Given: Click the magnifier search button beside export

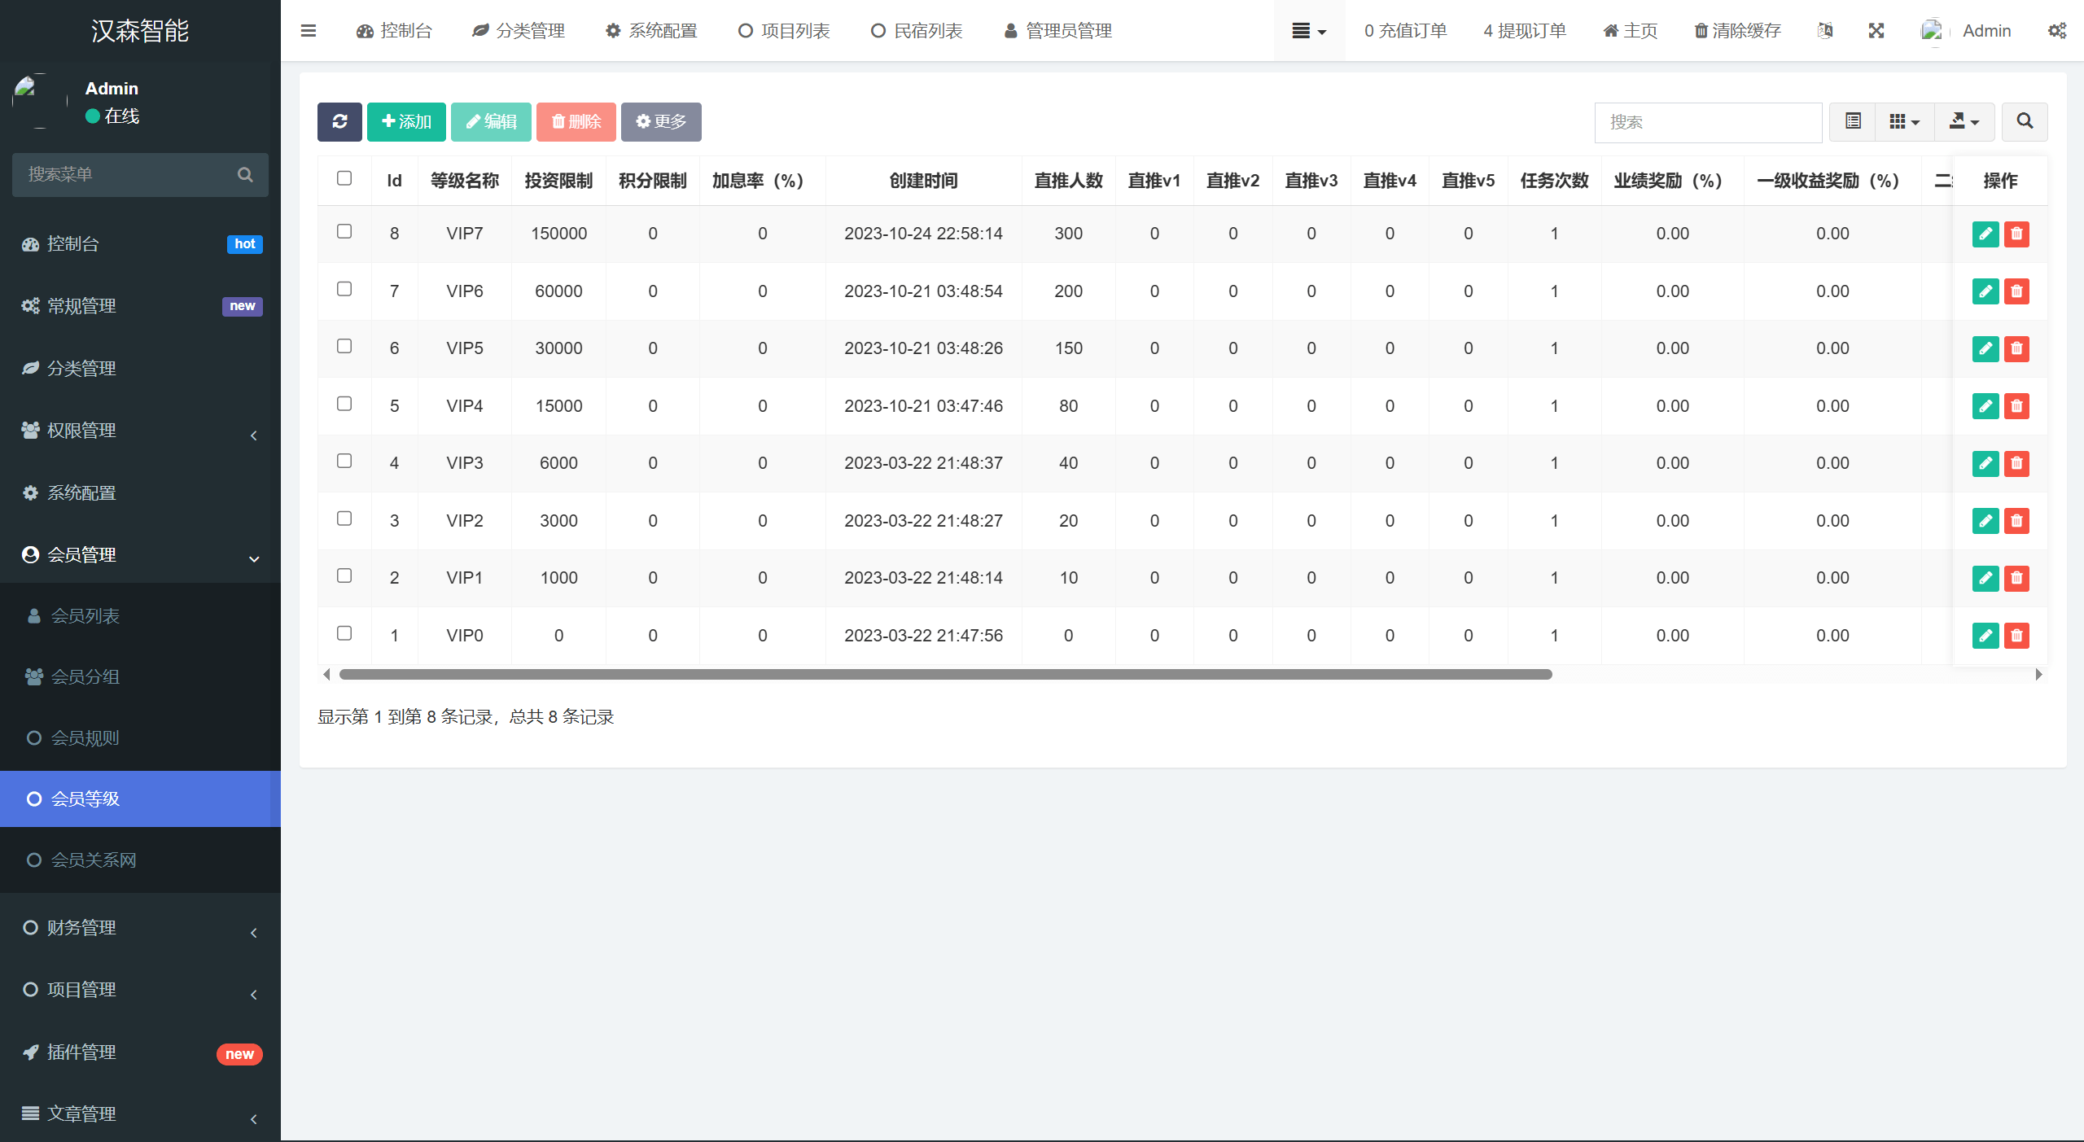Looking at the screenshot, I should pos(2025,122).
